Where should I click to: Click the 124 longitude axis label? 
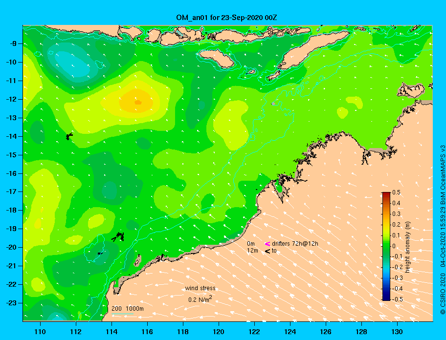point(290,332)
